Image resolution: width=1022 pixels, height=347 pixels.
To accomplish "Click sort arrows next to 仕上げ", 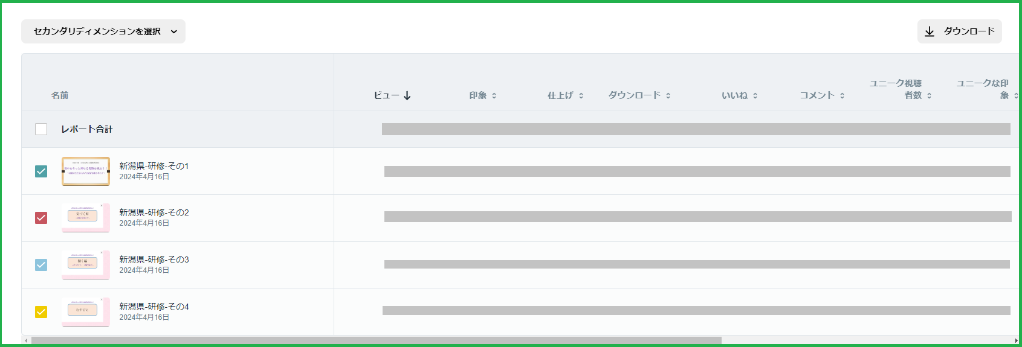I will point(581,95).
